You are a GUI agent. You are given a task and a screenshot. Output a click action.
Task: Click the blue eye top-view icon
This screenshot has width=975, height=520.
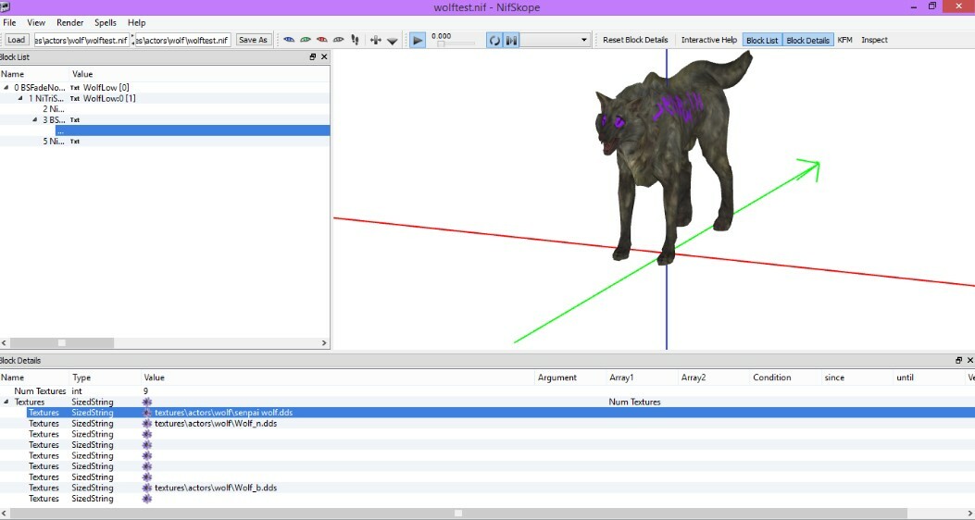coord(289,40)
